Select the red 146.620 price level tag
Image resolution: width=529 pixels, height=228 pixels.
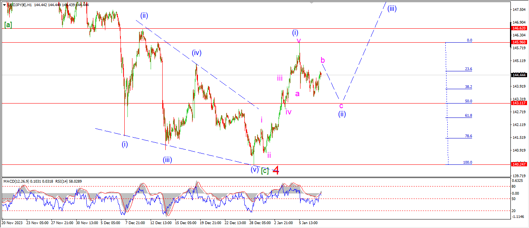click(x=518, y=28)
